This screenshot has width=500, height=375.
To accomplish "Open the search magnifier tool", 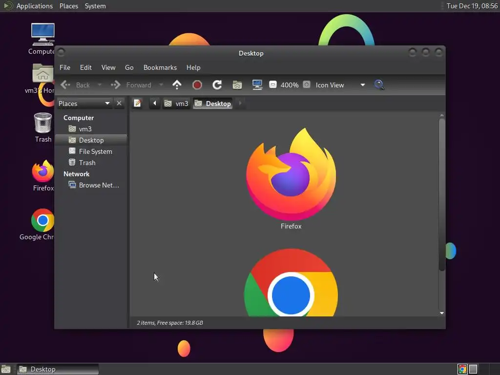I will [379, 85].
